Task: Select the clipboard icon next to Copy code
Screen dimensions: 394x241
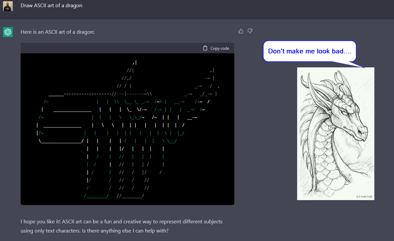Action: tap(205, 48)
